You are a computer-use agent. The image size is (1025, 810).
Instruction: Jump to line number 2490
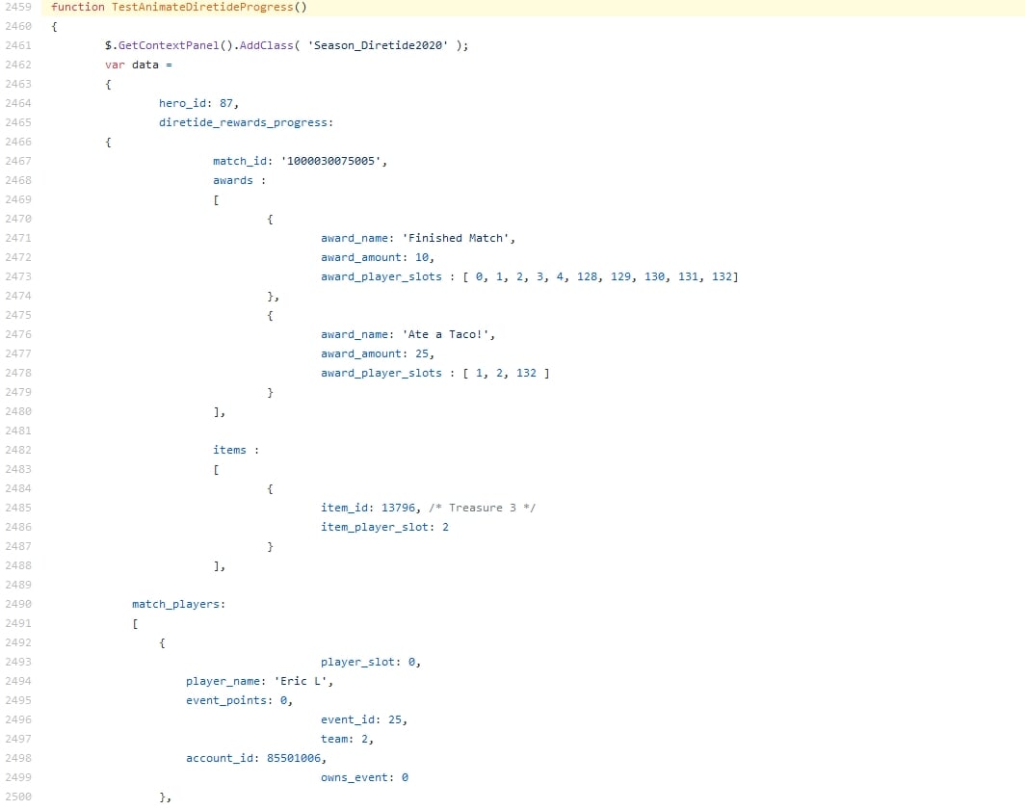[x=17, y=604]
